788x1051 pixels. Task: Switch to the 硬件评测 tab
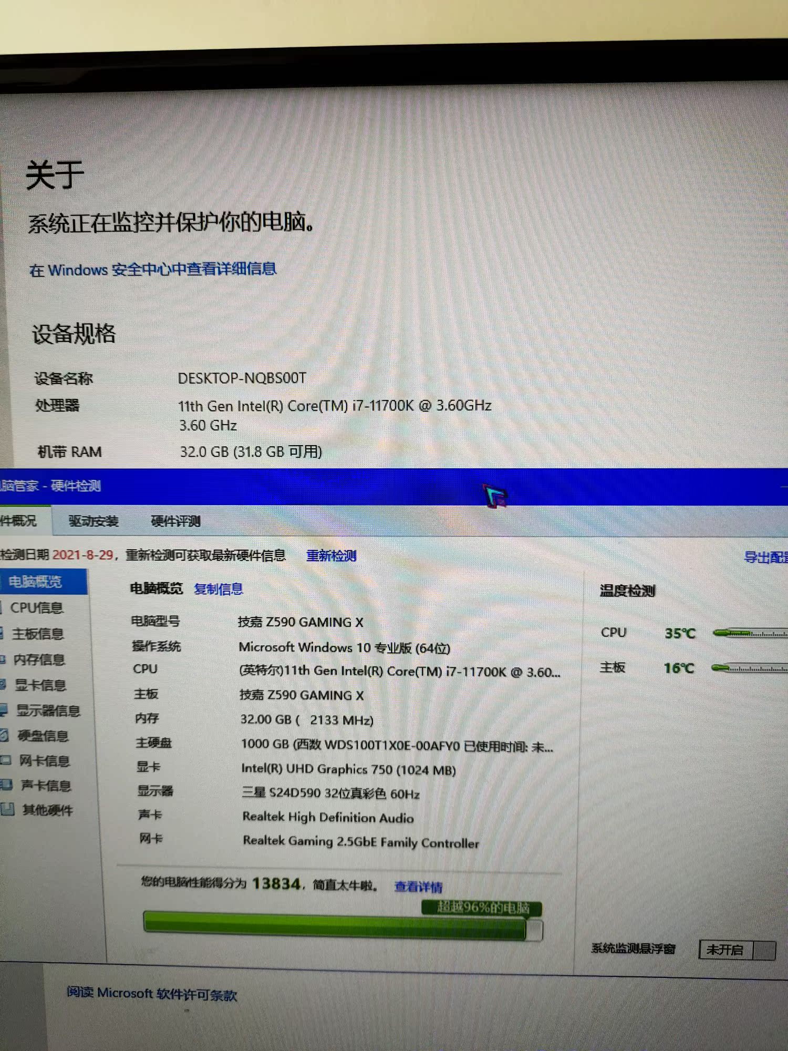click(175, 521)
